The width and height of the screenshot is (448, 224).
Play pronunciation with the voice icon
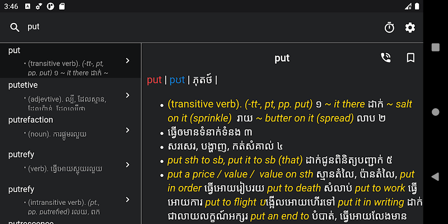pos(386,58)
